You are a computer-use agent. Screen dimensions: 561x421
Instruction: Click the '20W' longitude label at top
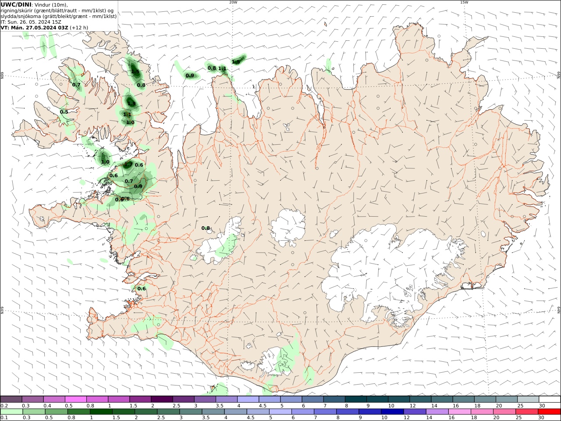(233, 2)
